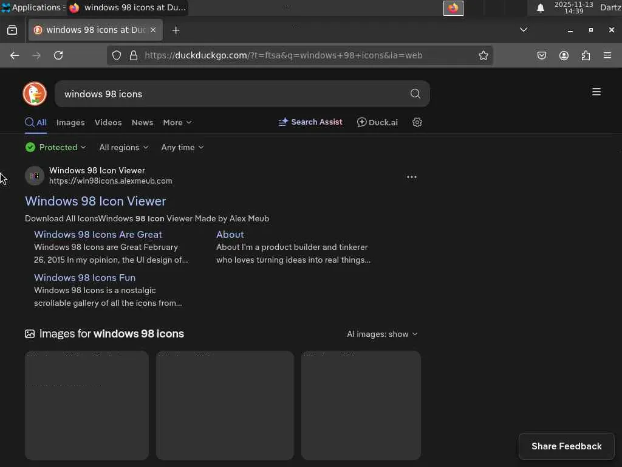Image resolution: width=622 pixels, height=467 pixels.
Task: Open Windows 98 Icons Are Great link
Action: click(98, 234)
